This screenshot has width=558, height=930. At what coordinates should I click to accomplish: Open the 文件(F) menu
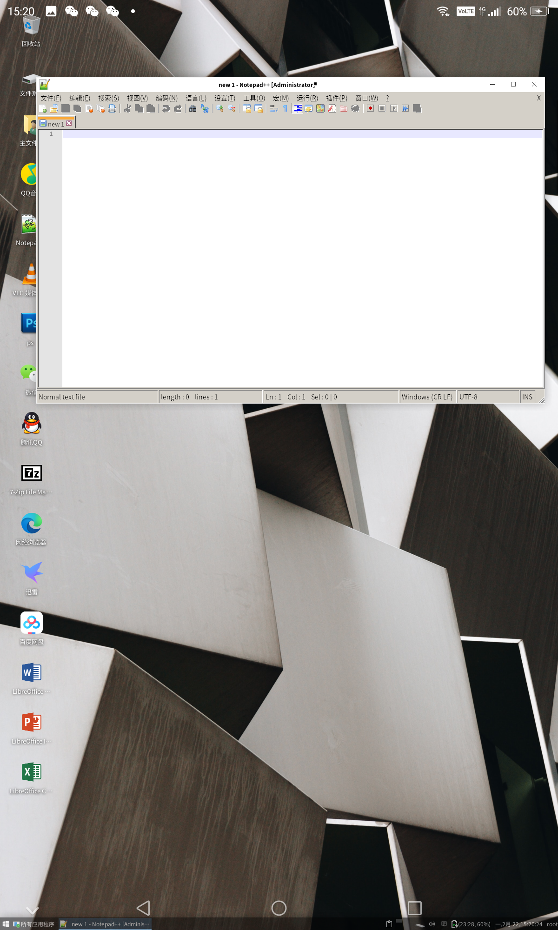(x=51, y=98)
